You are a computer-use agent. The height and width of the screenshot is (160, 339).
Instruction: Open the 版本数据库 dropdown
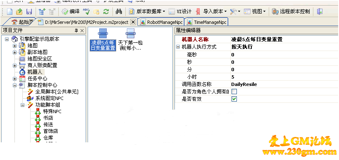147,12
